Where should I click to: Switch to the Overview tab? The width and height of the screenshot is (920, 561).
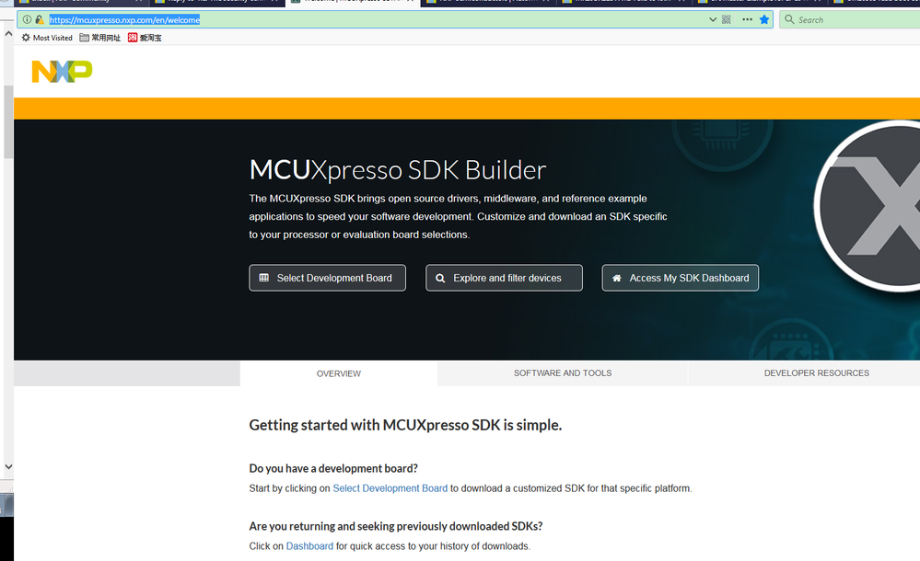(x=339, y=373)
